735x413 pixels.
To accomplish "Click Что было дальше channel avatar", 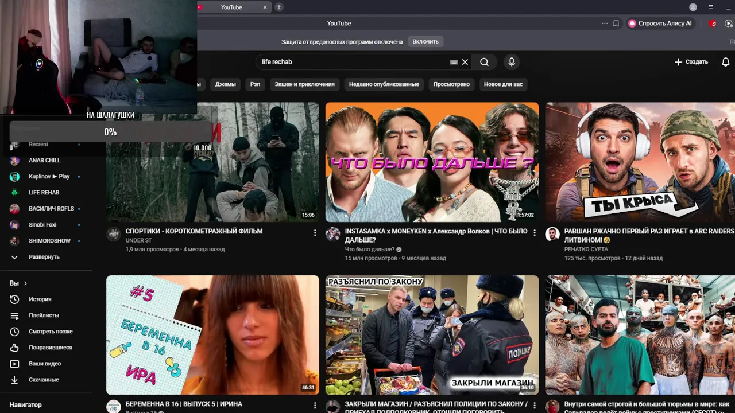I will pyautogui.click(x=332, y=234).
